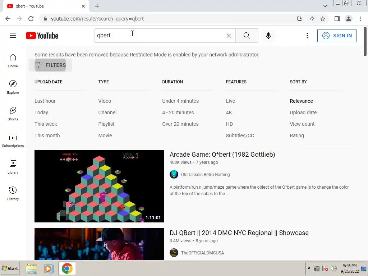Sort results by Upload date
Viewport: 368px width, 276px height.
pyautogui.click(x=303, y=112)
